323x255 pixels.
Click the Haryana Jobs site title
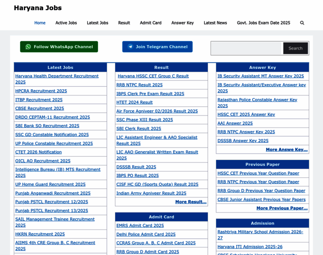(x=38, y=8)
